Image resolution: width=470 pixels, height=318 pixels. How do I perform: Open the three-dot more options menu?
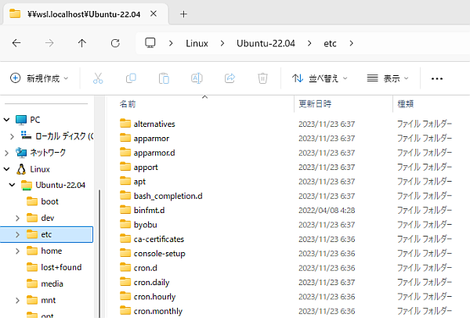pyautogui.click(x=437, y=78)
